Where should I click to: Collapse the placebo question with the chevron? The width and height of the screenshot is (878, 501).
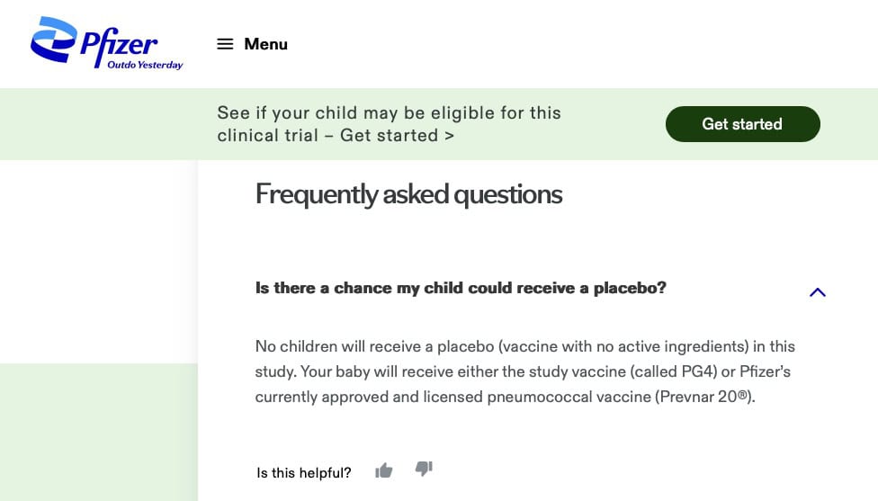(817, 291)
